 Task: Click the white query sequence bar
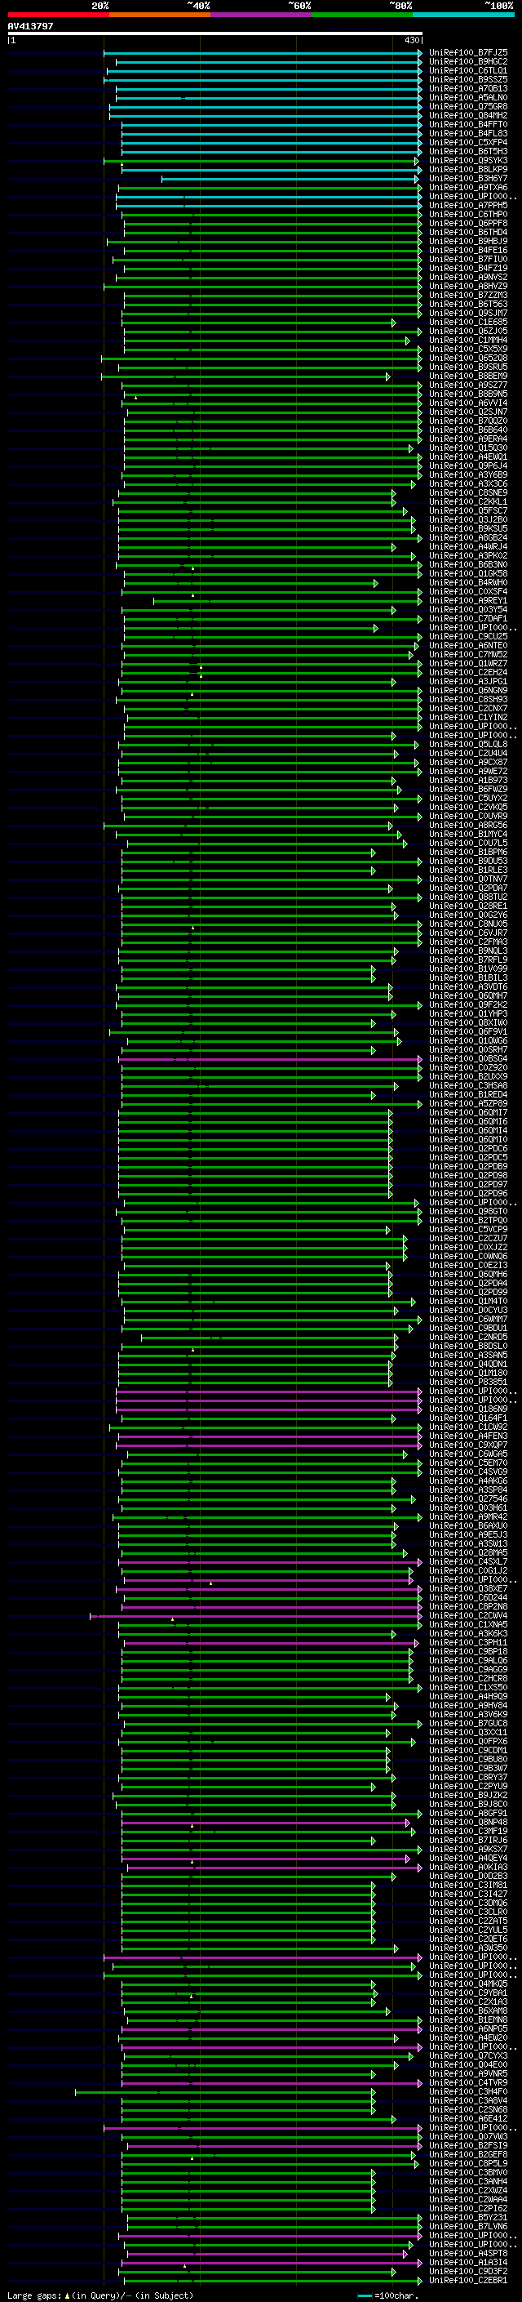215,34
